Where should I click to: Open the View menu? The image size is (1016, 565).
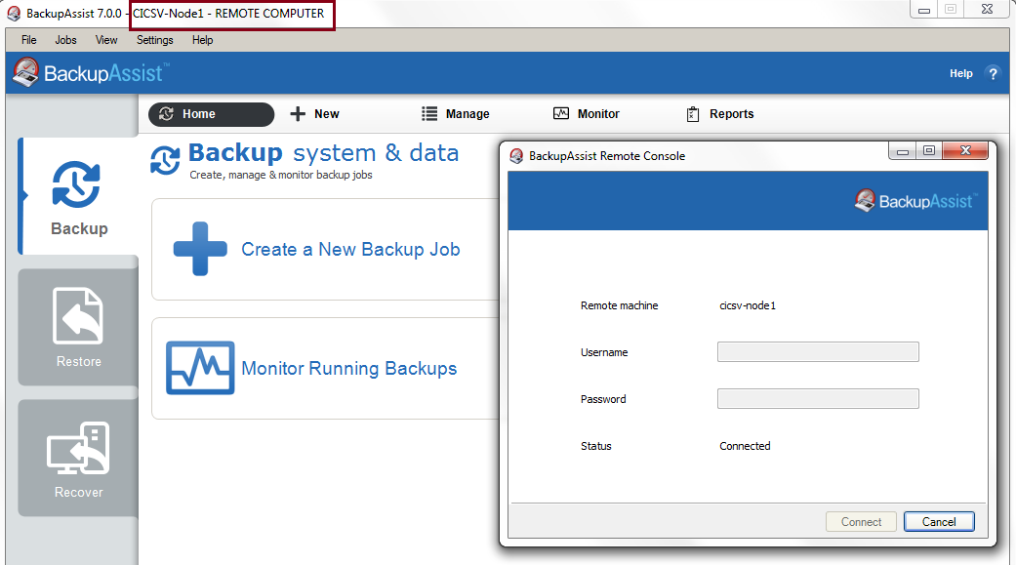(x=106, y=40)
